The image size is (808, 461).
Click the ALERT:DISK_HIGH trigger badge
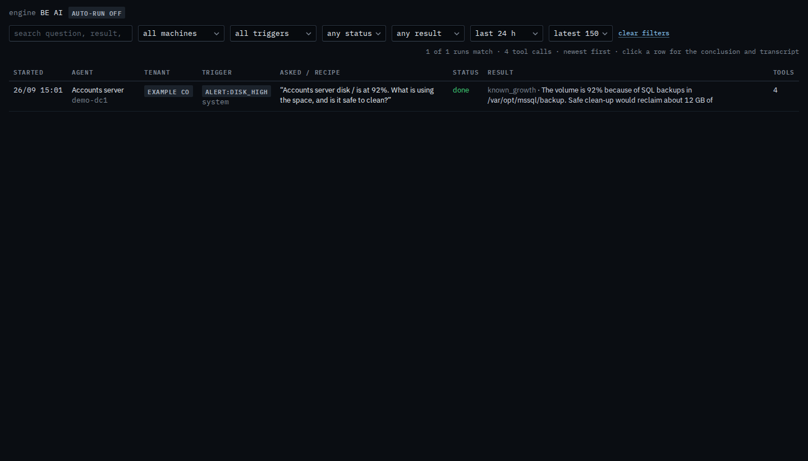click(x=236, y=91)
